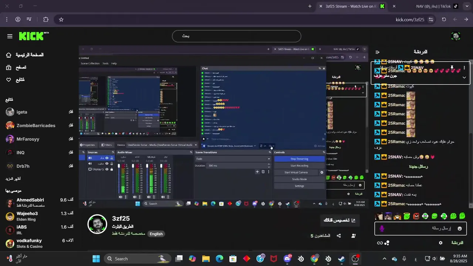Click the customize channel button
This screenshot has width=473, height=266.
coord(340,220)
